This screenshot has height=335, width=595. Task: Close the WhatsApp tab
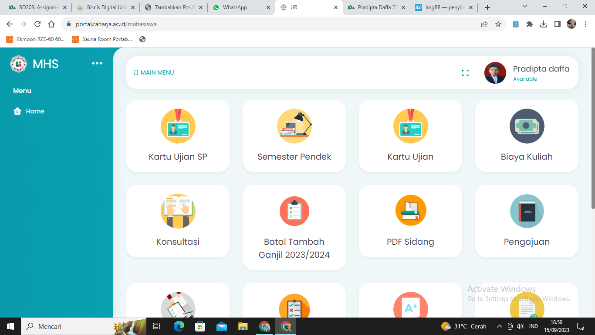267,7
